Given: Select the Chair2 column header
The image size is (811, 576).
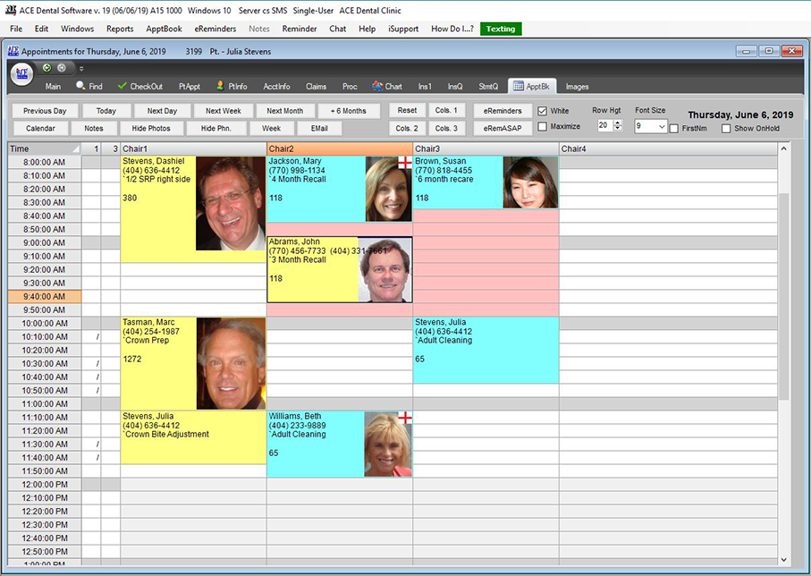Looking at the screenshot, I should click(340, 149).
